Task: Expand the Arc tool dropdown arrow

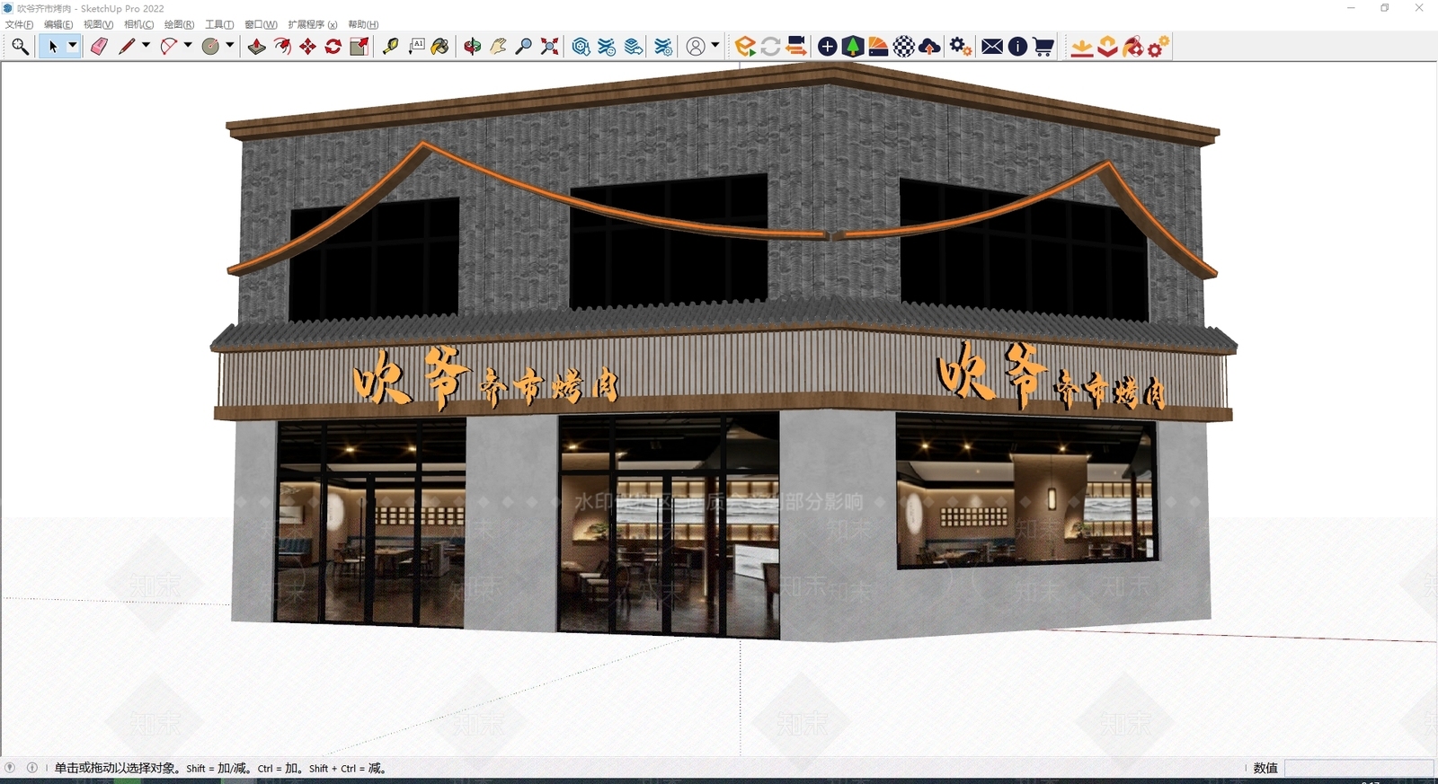Action: click(x=188, y=45)
